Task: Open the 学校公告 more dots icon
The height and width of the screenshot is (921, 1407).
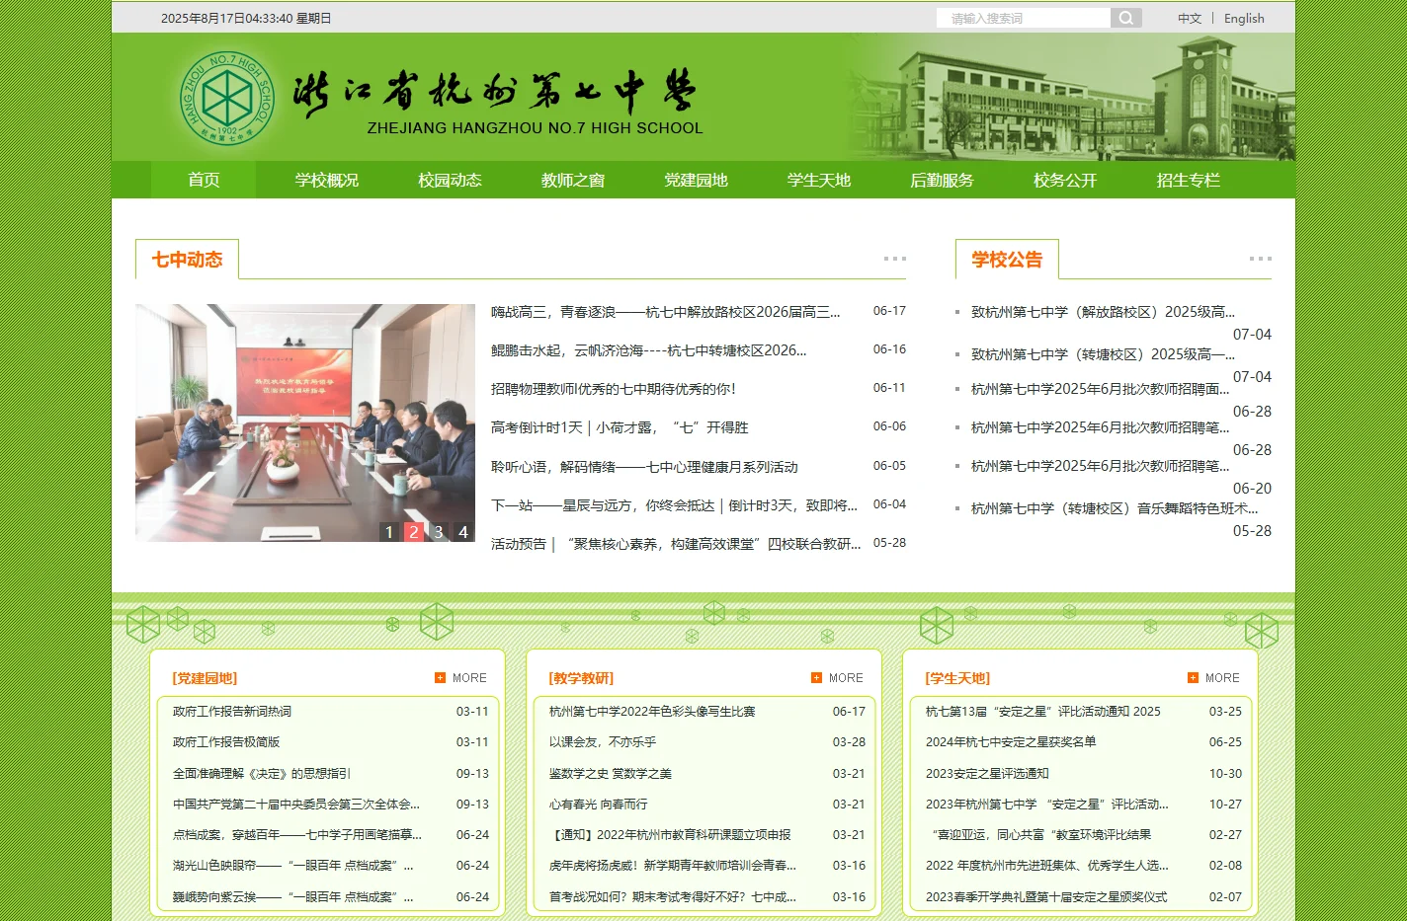Action: (1260, 259)
